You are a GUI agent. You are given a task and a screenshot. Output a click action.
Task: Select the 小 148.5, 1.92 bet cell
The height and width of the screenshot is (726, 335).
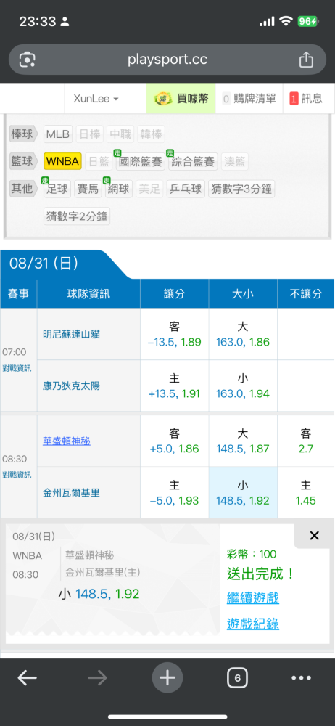tap(243, 492)
